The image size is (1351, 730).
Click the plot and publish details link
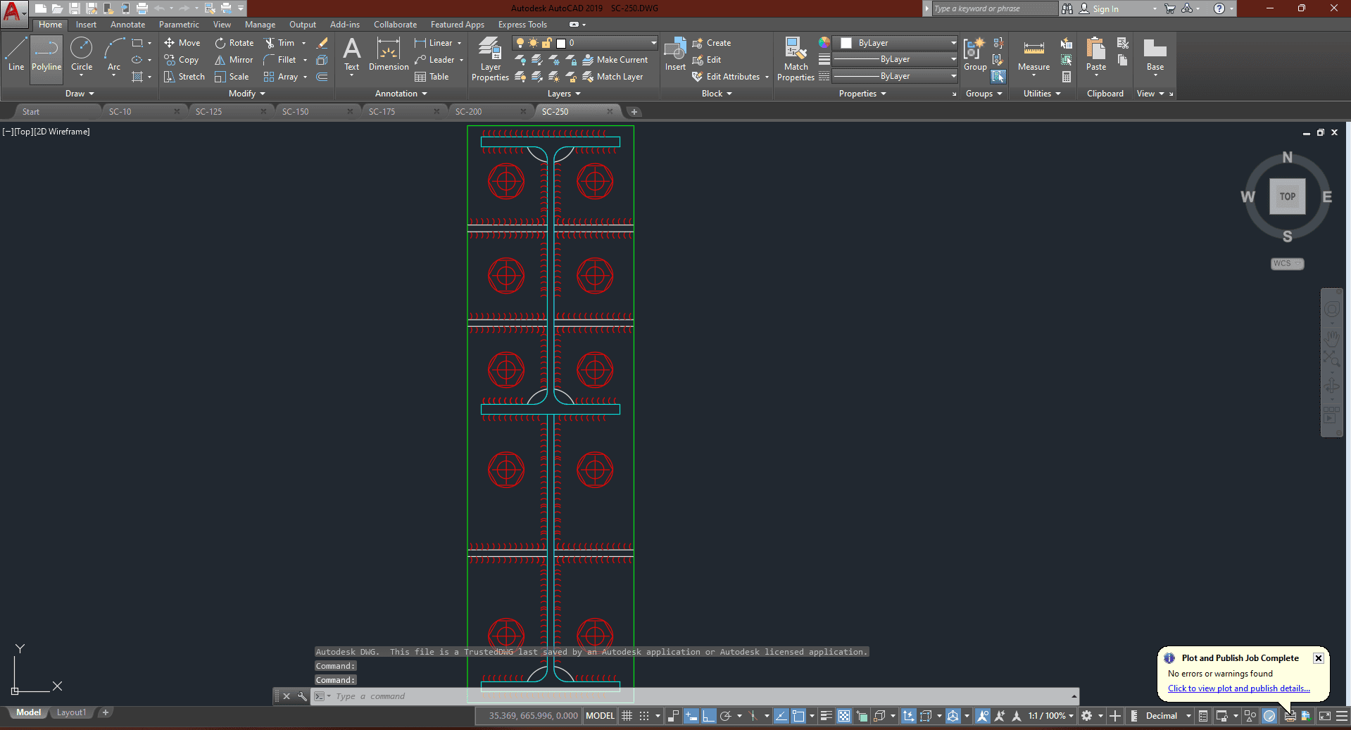click(x=1238, y=688)
